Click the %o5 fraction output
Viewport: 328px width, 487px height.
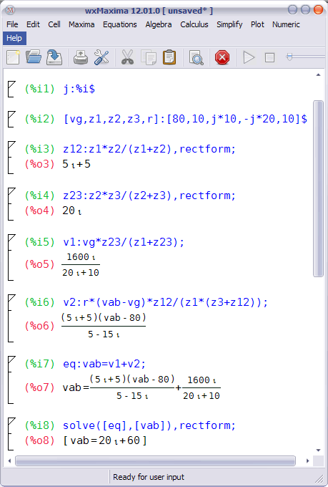click(81, 264)
